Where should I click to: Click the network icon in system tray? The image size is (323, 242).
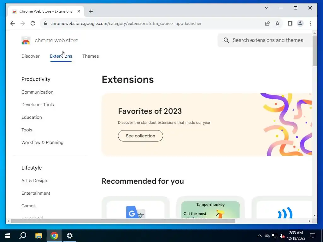275,236
